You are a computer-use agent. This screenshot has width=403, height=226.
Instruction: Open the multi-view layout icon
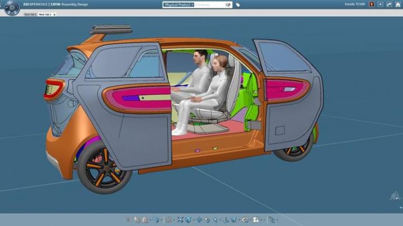pos(256,220)
